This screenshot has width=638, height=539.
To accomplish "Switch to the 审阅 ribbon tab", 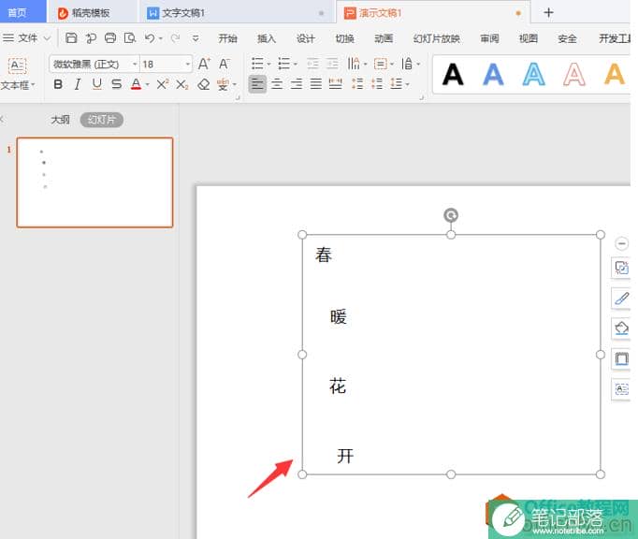I will [489, 38].
